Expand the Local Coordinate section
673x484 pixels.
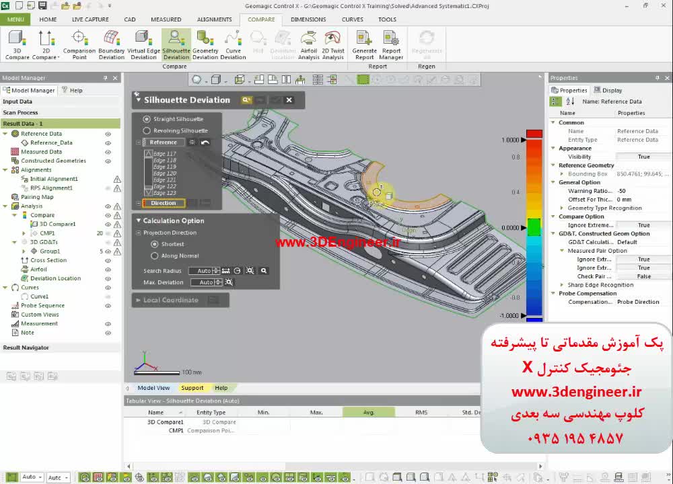pyautogui.click(x=139, y=300)
